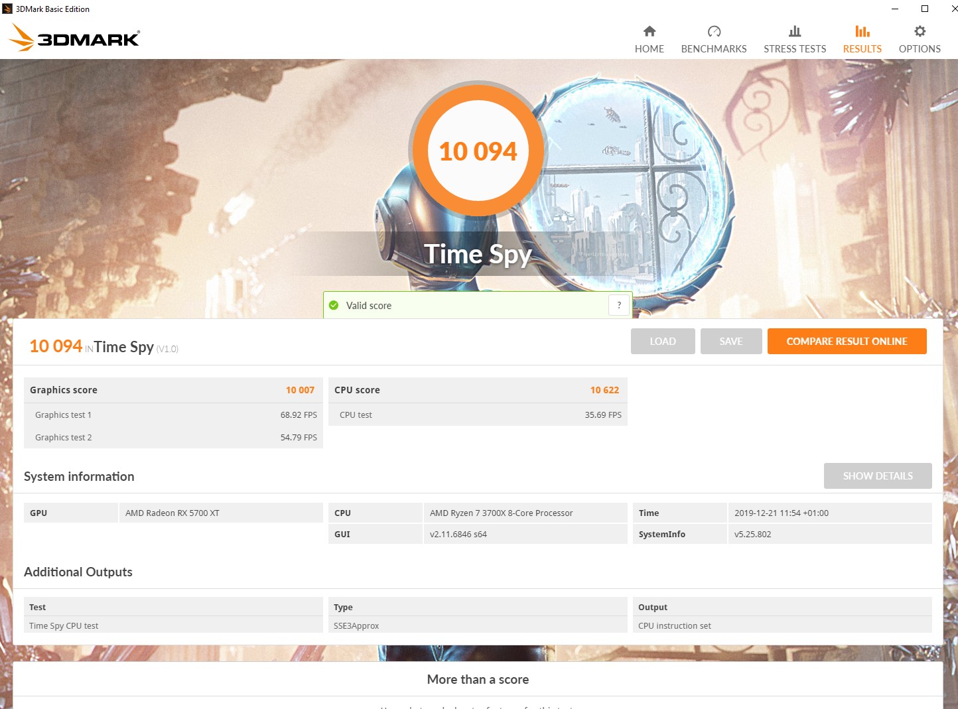Click the System information heading

click(79, 476)
